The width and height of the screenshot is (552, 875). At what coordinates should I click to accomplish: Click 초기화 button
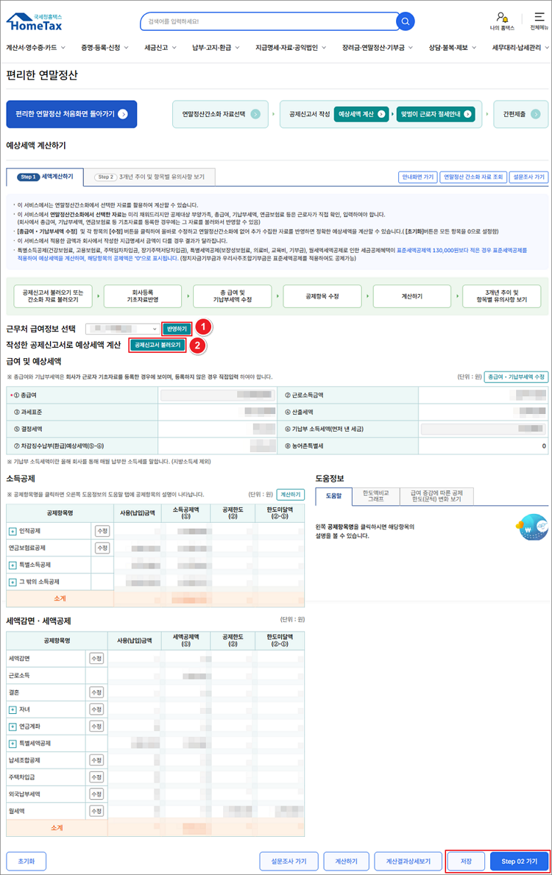(x=26, y=861)
